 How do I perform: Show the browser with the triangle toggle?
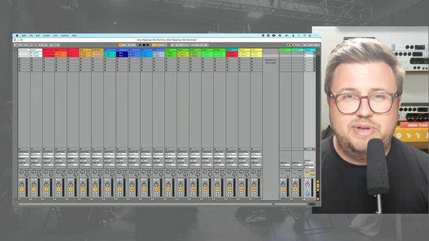15,50
